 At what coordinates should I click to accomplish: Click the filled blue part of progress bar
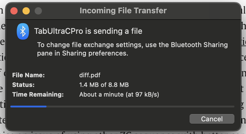click(x=28, y=106)
